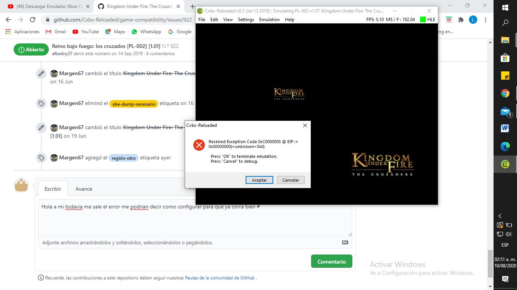Open the Chrome extensions puzzle menu
The height and width of the screenshot is (290, 517).
pos(461,20)
